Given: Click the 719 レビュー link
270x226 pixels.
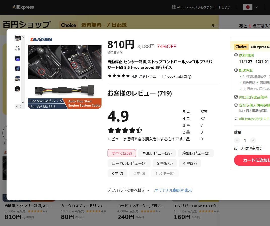Looking at the screenshot, I should pyautogui.click(x=149, y=76).
